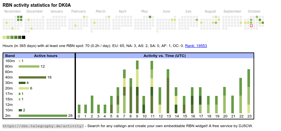Viewport: 281px width, 131px height.
Task: Click the rbn.telegraphy.de/activity URL text
Action: [43, 126]
